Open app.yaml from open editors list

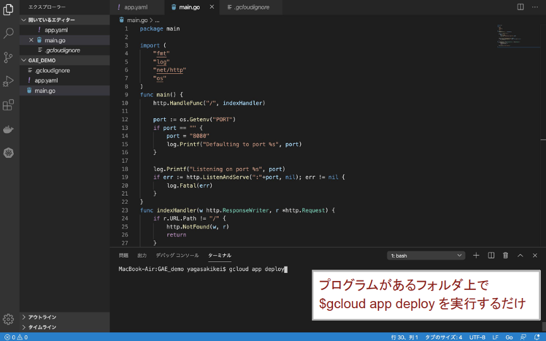(64, 30)
